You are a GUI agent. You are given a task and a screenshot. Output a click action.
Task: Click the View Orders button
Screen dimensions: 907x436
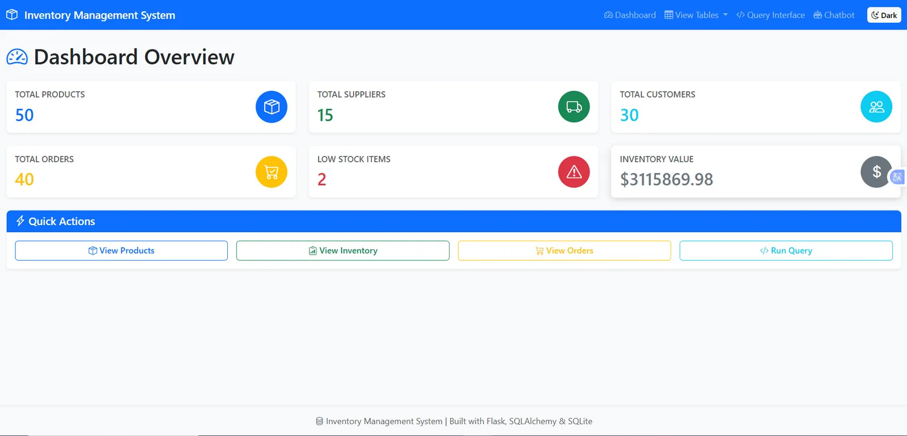(x=565, y=251)
